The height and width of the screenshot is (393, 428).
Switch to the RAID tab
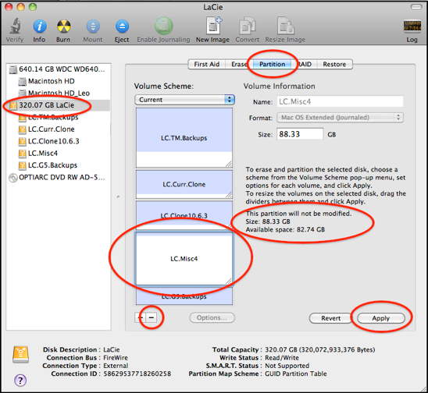(x=305, y=64)
